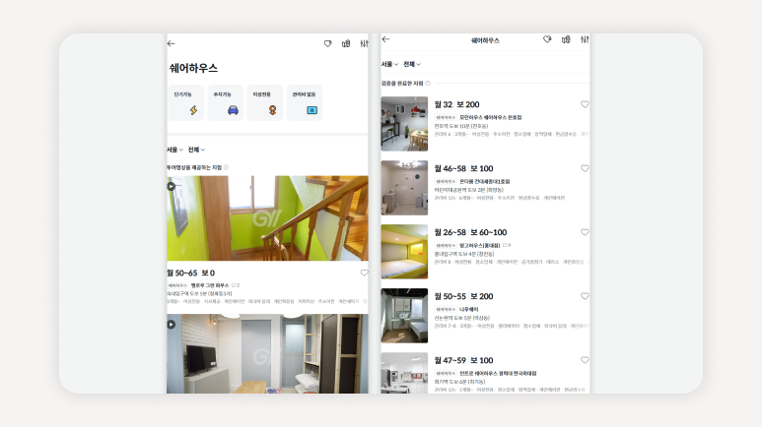Open the TV room listing photo
The width and height of the screenshot is (762, 427).
point(267,354)
